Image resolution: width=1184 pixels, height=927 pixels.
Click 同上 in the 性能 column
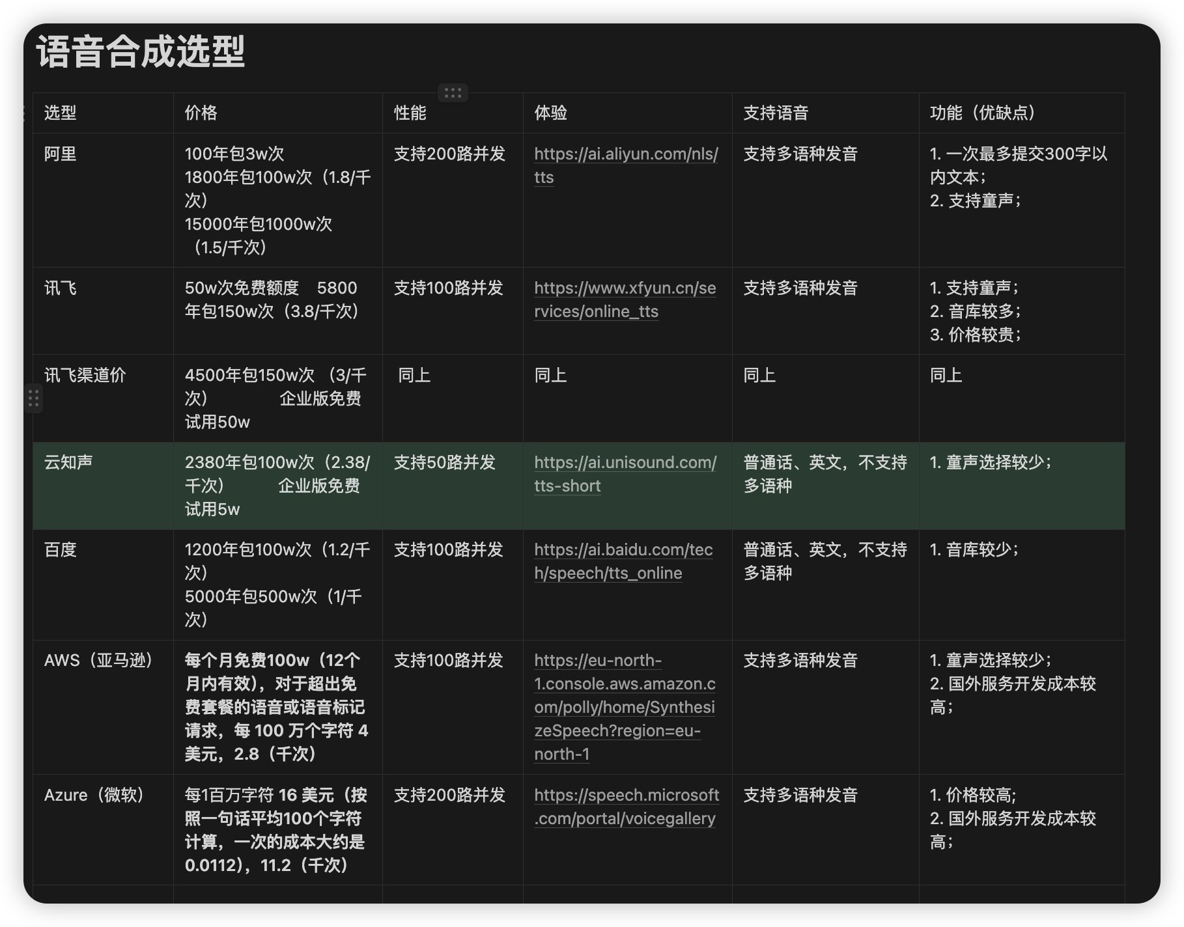(414, 376)
